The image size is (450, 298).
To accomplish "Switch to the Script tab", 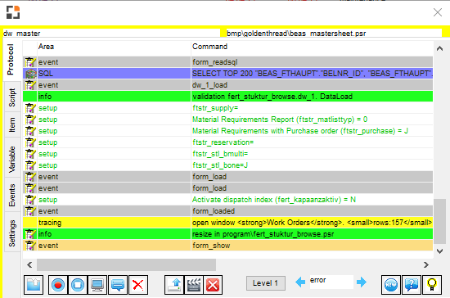I will click(x=11, y=97).
